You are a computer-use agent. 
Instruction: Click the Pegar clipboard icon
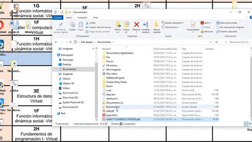80,25
